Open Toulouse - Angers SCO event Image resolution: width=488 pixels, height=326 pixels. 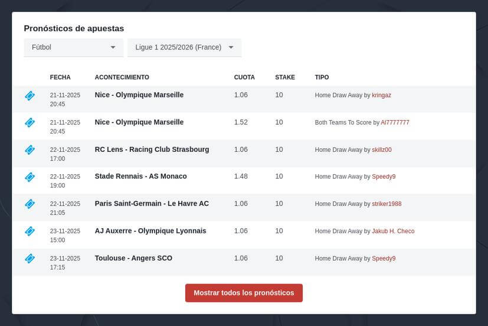tap(133, 258)
